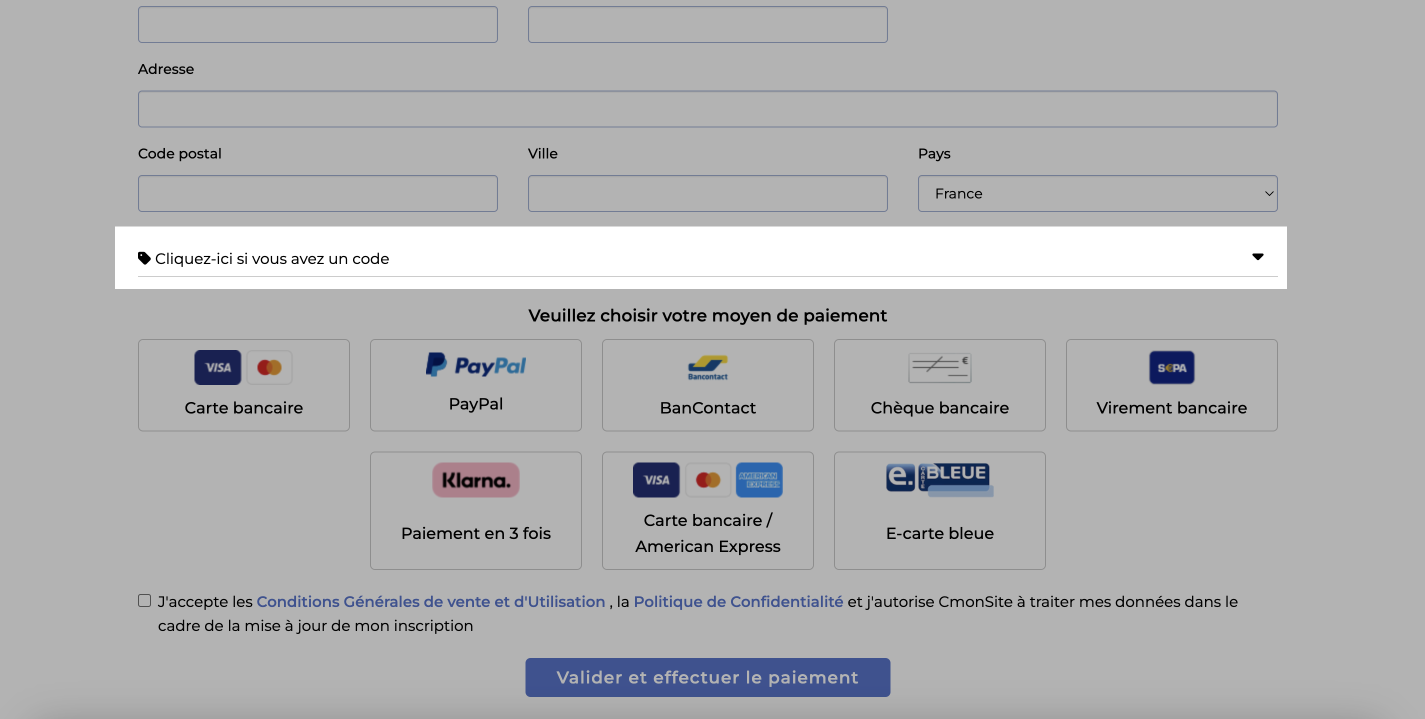This screenshot has height=719, width=1425.
Task: Click Valider et effectuer le paiement
Action: pos(707,677)
